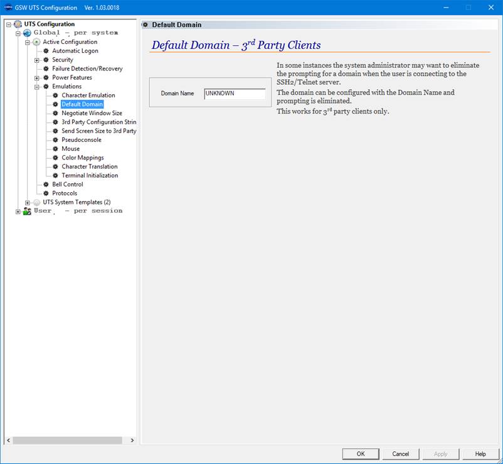The width and height of the screenshot is (503, 464).
Task: Select the Mouse tree item
Action: pyautogui.click(x=71, y=149)
